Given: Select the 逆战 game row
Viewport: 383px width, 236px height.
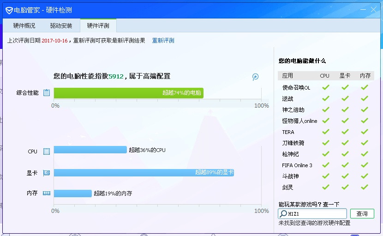Looking at the screenshot, I should point(326,99).
